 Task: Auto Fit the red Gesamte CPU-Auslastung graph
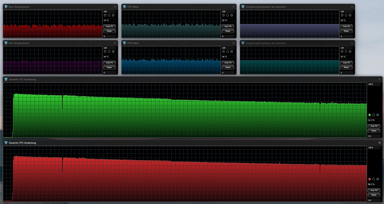click(x=374, y=190)
